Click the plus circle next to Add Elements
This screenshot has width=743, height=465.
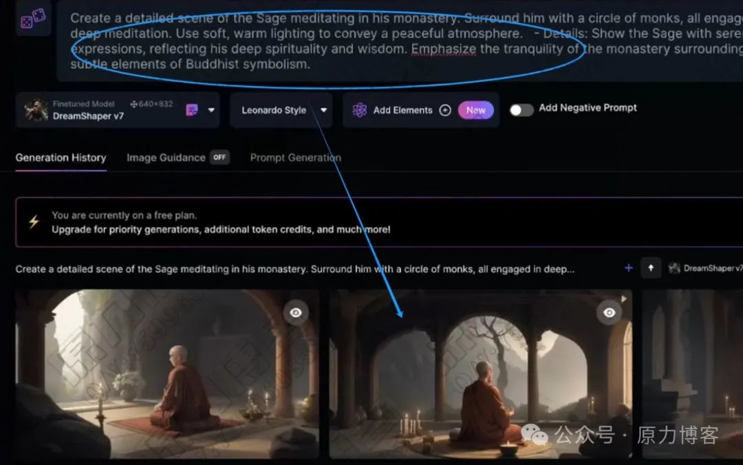click(x=445, y=111)
